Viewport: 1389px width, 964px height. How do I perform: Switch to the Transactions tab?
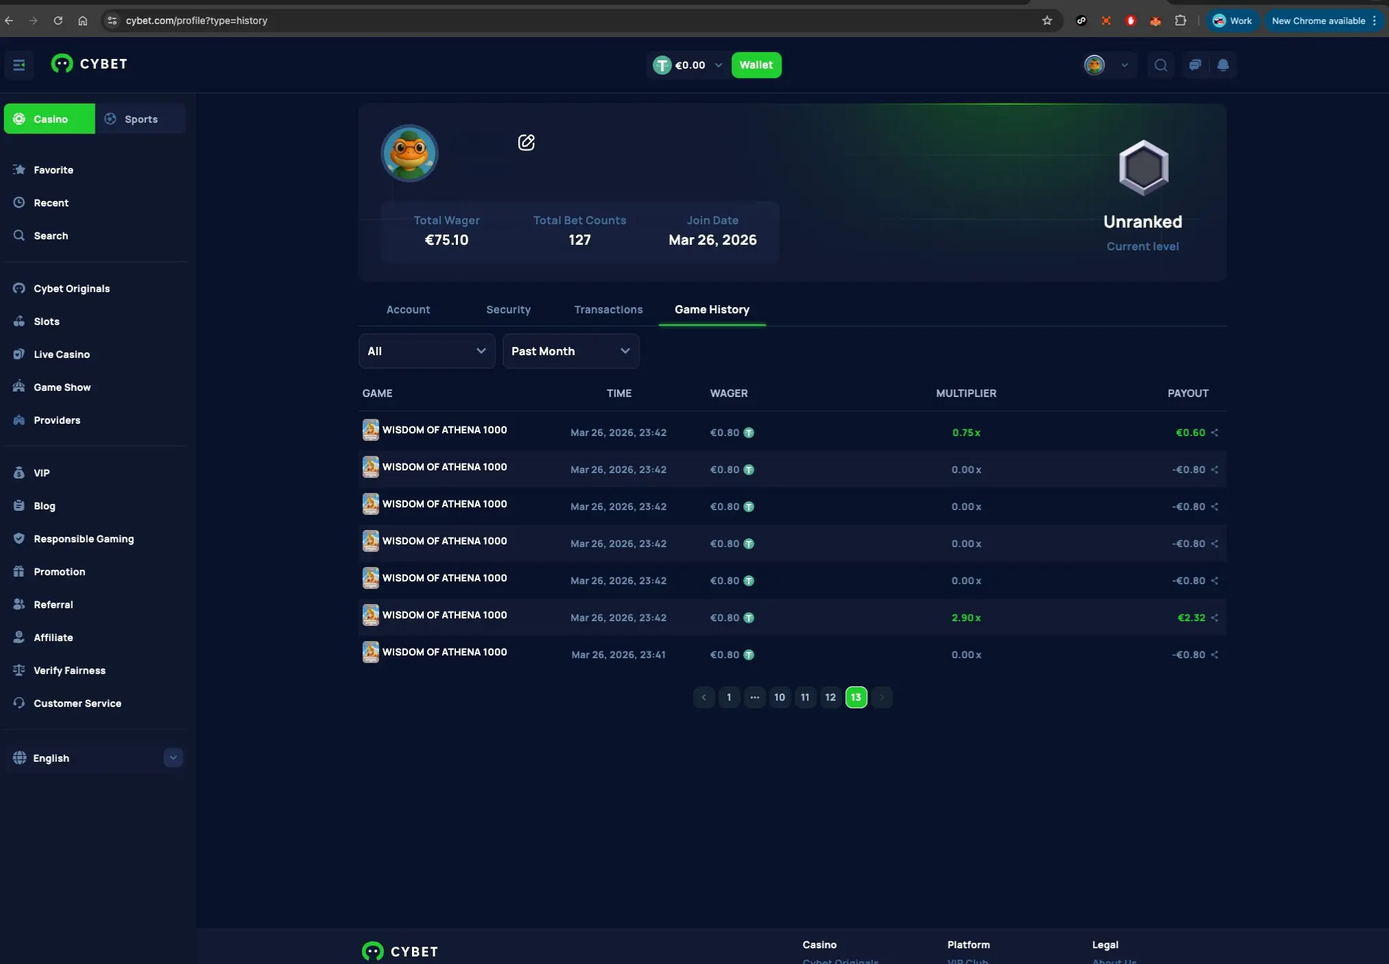click(608, 310)
